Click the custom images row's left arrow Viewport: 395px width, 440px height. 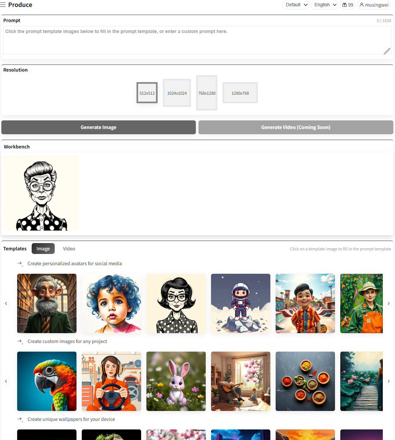click(6, 381)
